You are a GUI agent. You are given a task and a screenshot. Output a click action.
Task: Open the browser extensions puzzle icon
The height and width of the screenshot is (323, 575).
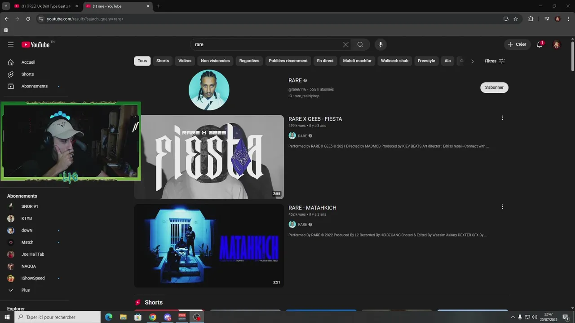[531, 19]
